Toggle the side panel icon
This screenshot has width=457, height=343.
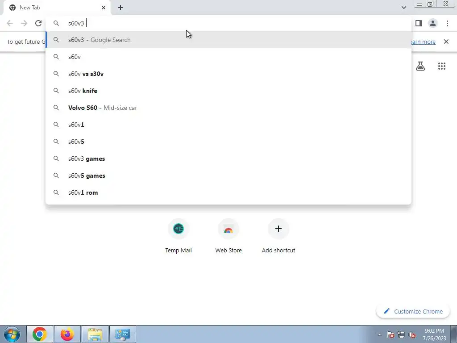[x=419, y=23]
